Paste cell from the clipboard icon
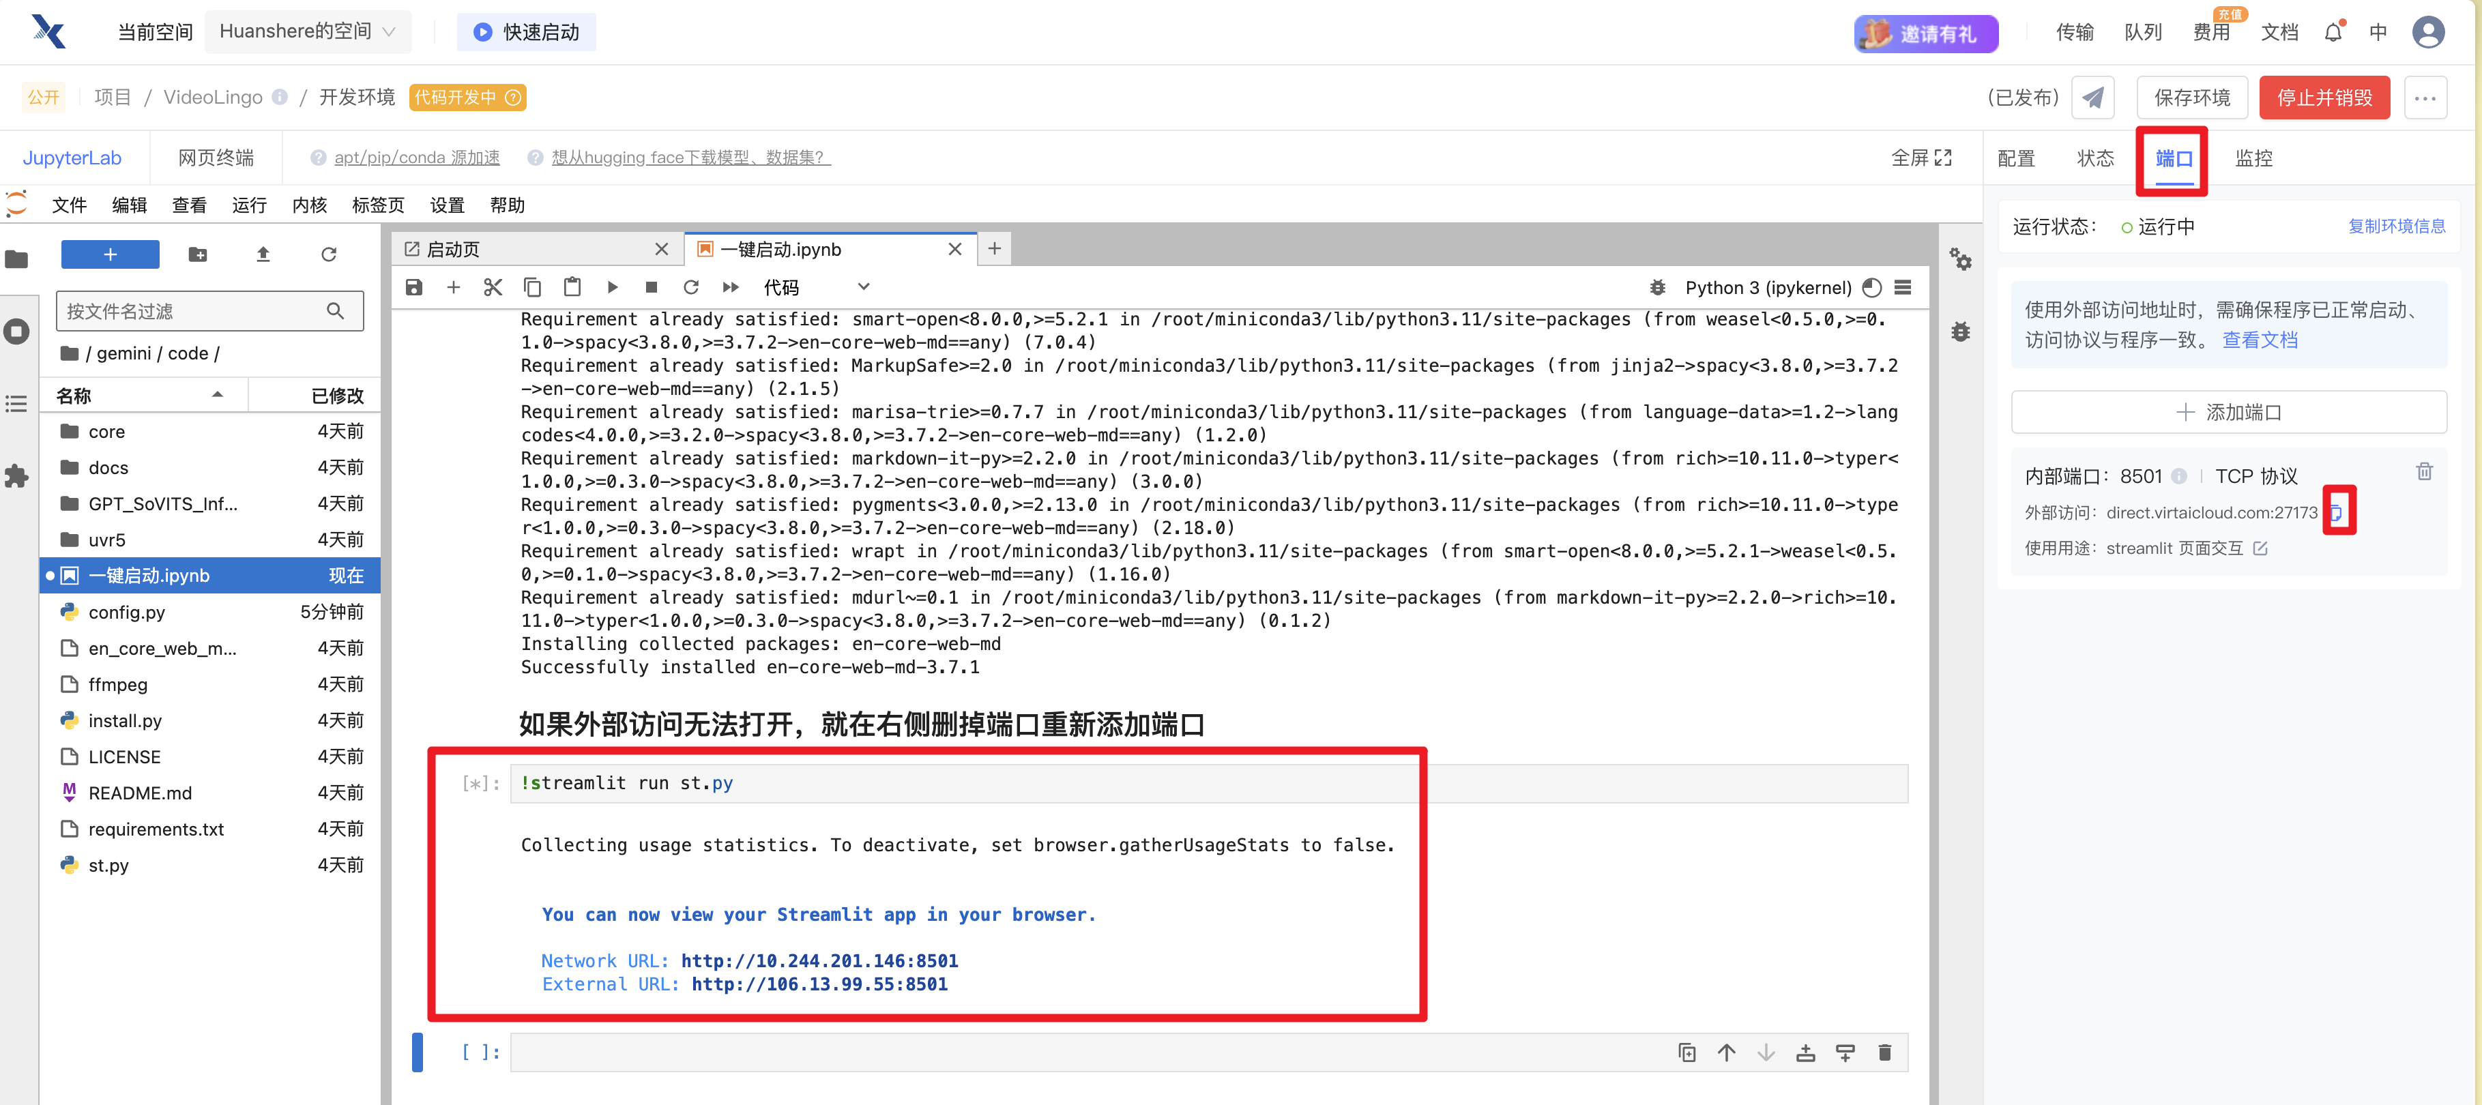This screenshot has height=1105, width=2482. click(x=571, y=287)
